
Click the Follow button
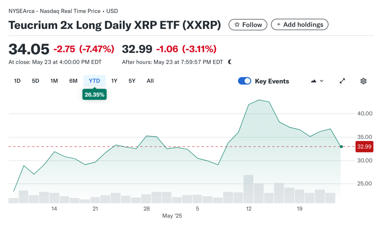248,24
